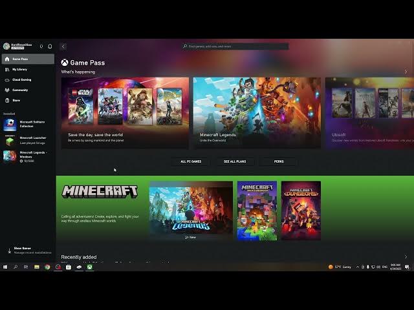Show hidden system tray icons
This screenshot has height=310, width=414.
tap(358, 267)
